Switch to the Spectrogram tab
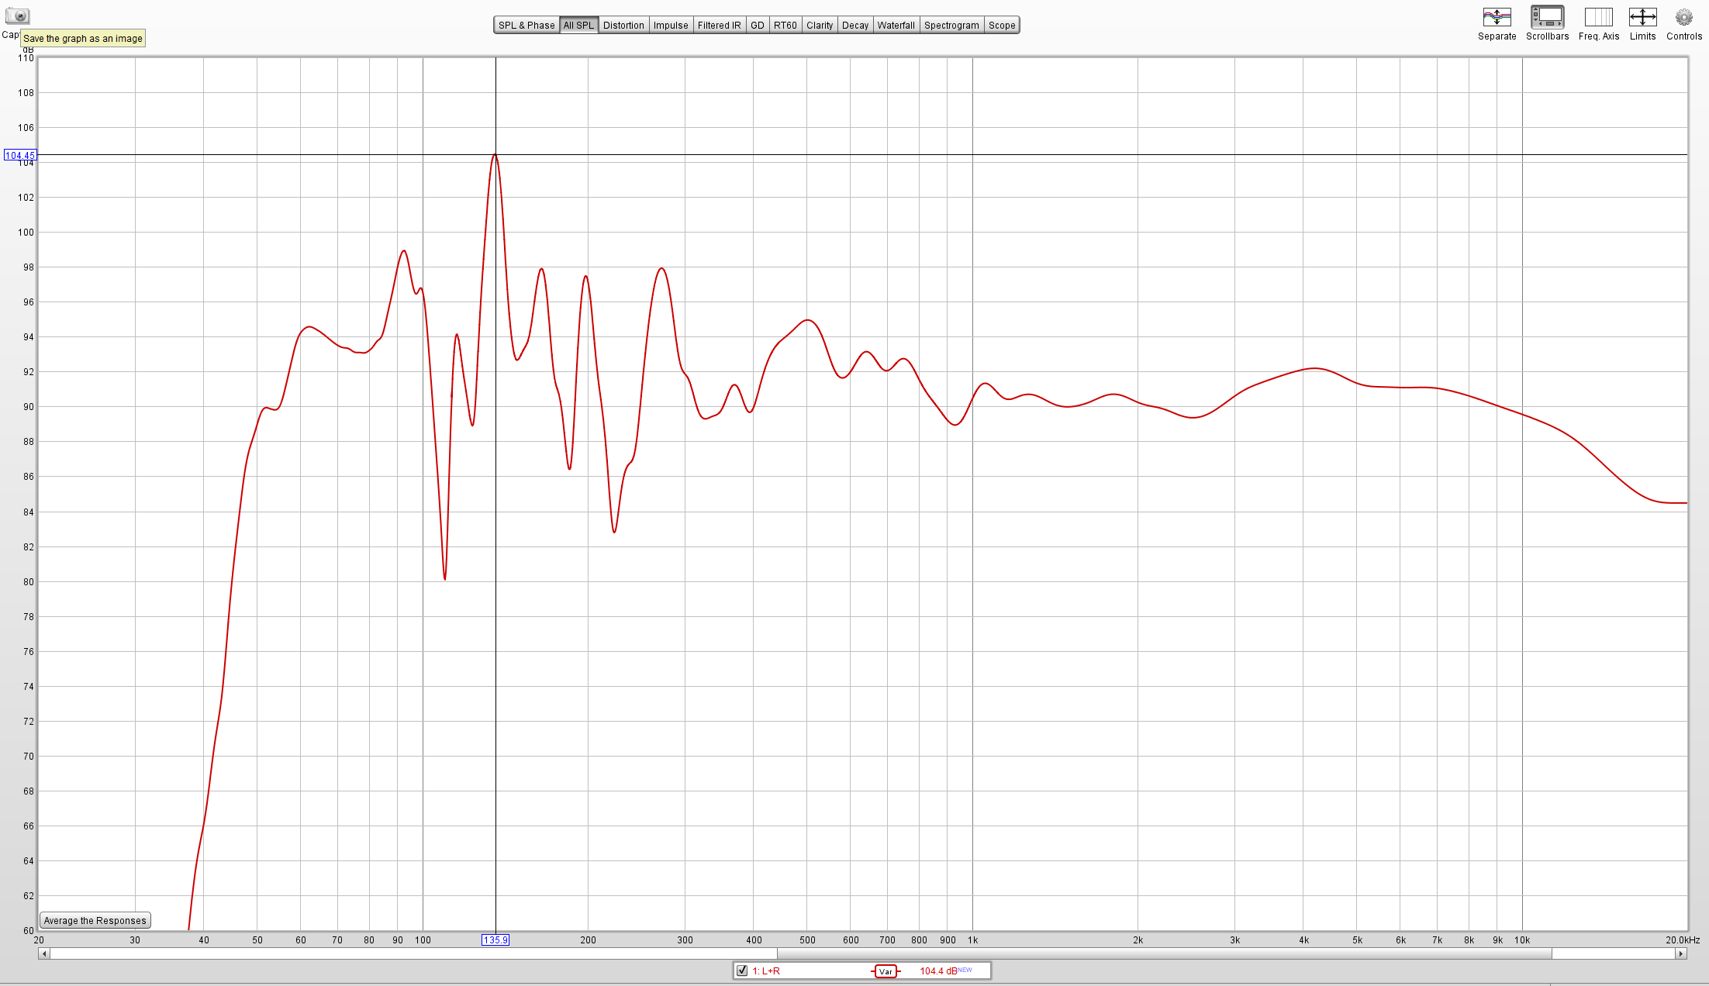The width and height of the screenshot is (1709, 986). coord(951,25)
